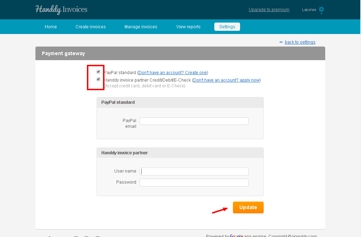Image resolution: width=361 pixels, height=237 pixels.
Task: Select the Password input field
Action: [194, 183]
